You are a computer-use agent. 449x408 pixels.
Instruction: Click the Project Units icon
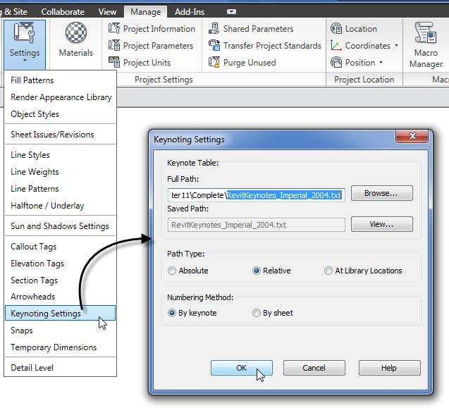click(114, 62)
